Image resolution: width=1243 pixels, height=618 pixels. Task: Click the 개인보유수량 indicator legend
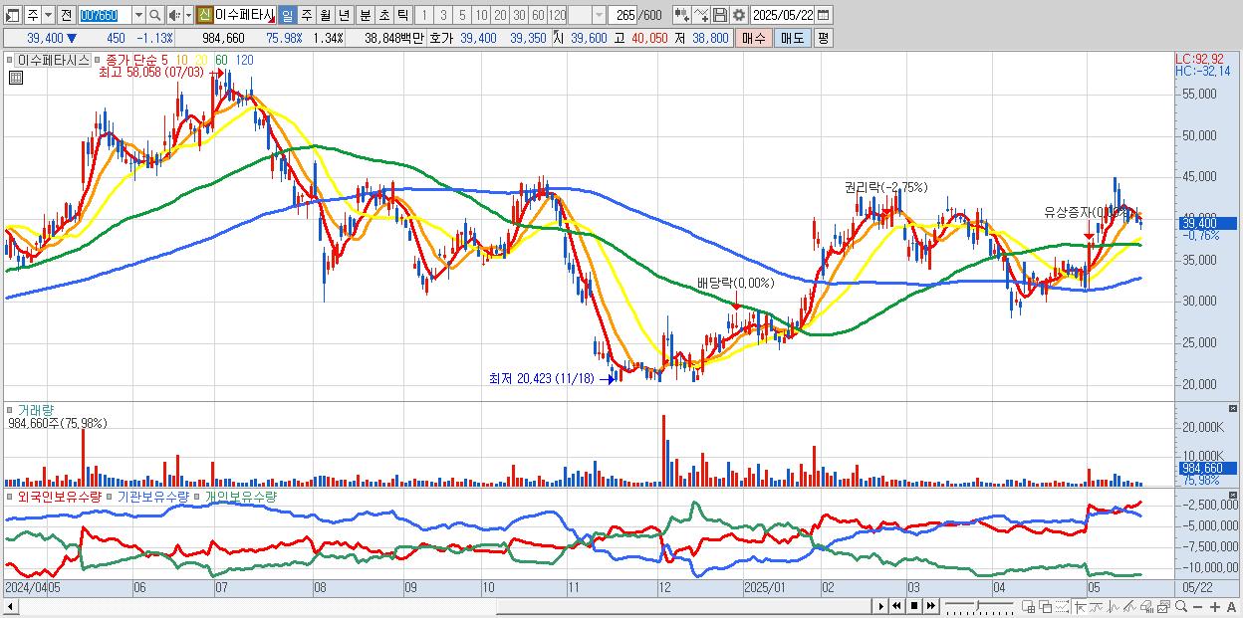240,496
